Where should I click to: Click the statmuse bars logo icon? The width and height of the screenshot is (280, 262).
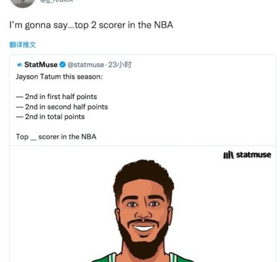point(228,155)
